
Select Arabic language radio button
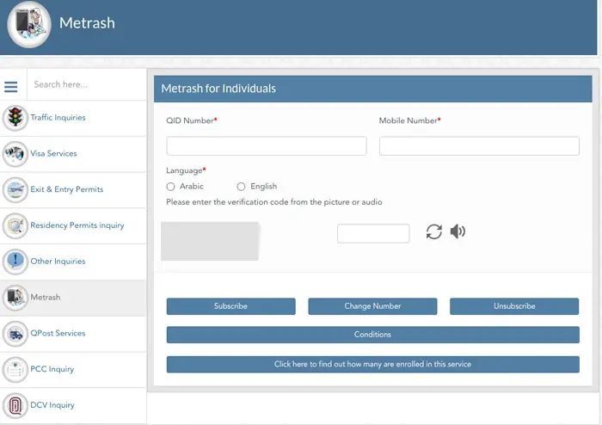(x=170, y=187)
